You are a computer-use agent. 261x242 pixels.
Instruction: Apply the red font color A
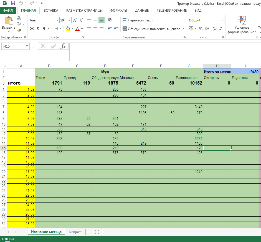pyautogui.click(x=77, y=29)
